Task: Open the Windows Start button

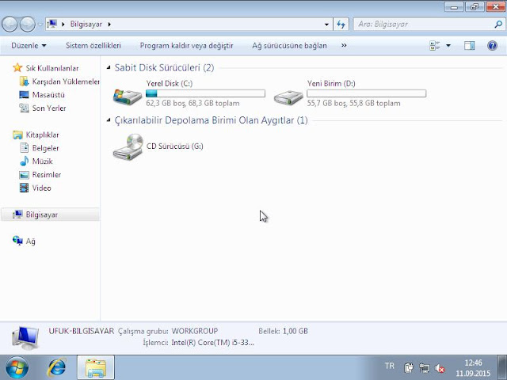Action: click(x=17, y=367)
